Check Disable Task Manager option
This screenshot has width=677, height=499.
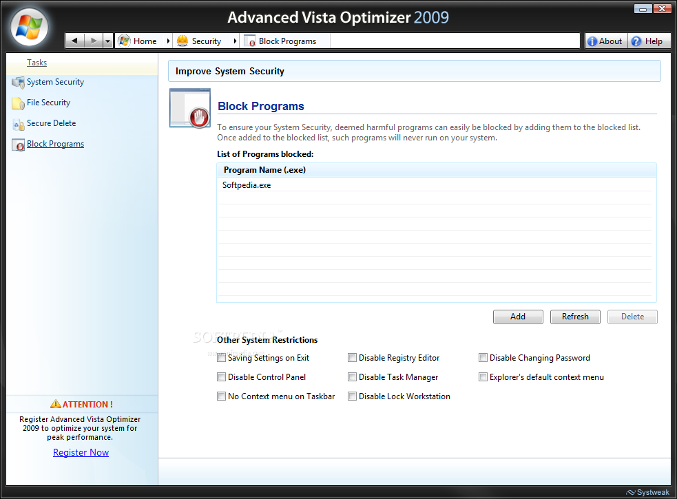pos(353,377)
